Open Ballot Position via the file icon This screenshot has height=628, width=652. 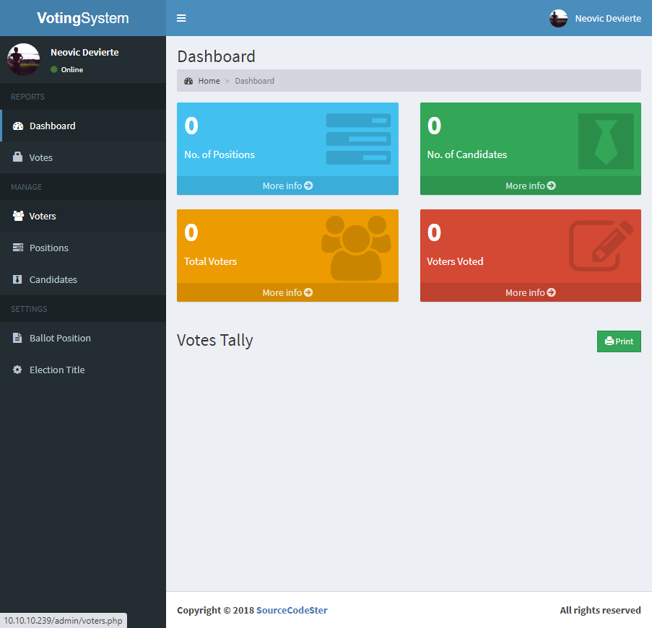pos(17,338)
